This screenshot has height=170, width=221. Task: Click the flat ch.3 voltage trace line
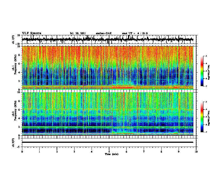pos(107,142)
